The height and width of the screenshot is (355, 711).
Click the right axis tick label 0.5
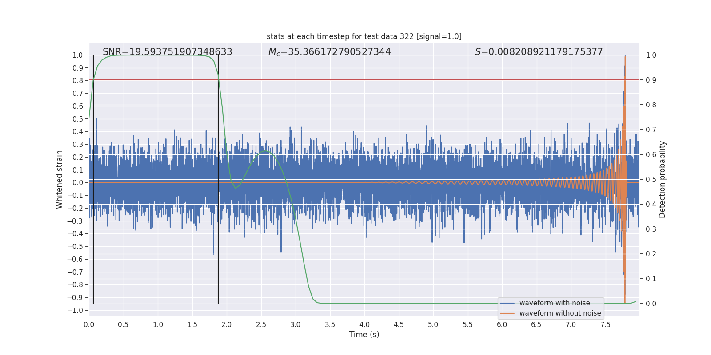pos(651,180)
